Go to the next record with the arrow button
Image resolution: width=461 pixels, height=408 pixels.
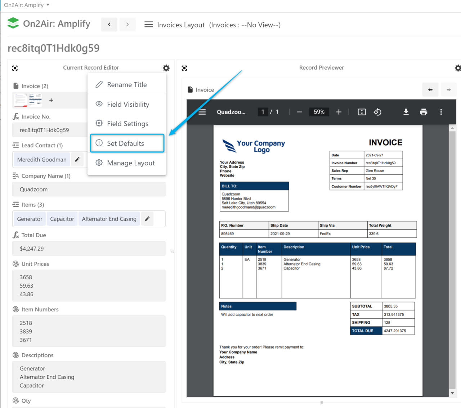pos(127,25)
